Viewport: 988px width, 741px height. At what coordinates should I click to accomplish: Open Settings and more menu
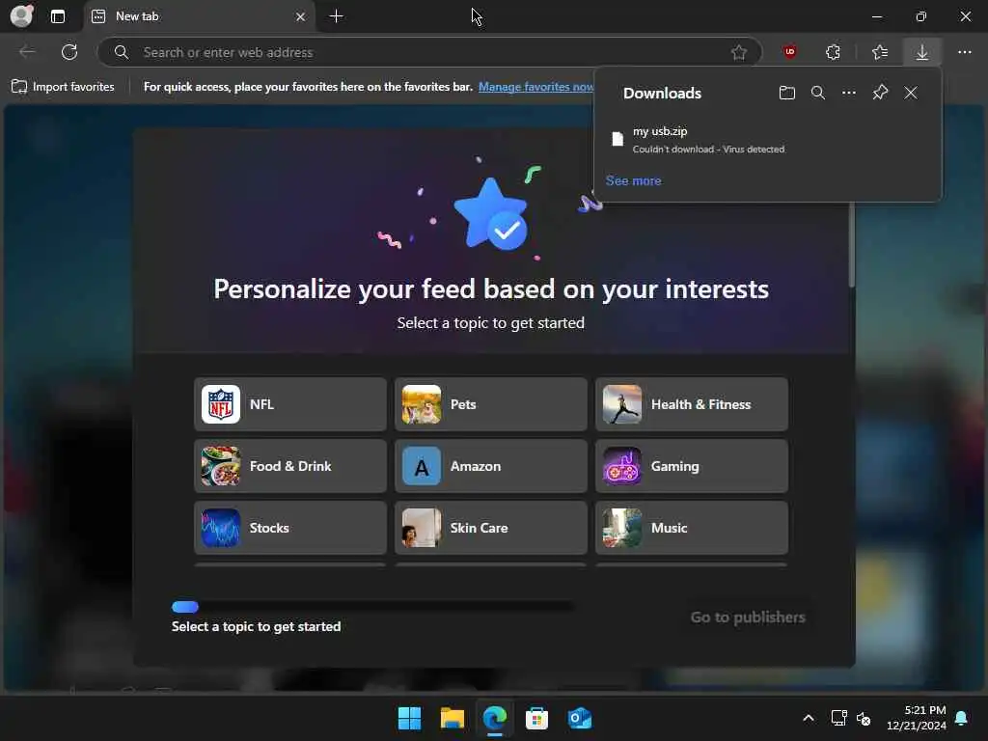(964, 52)
